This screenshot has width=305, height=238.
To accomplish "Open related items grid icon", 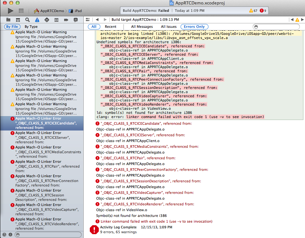I will coord(88,20).
